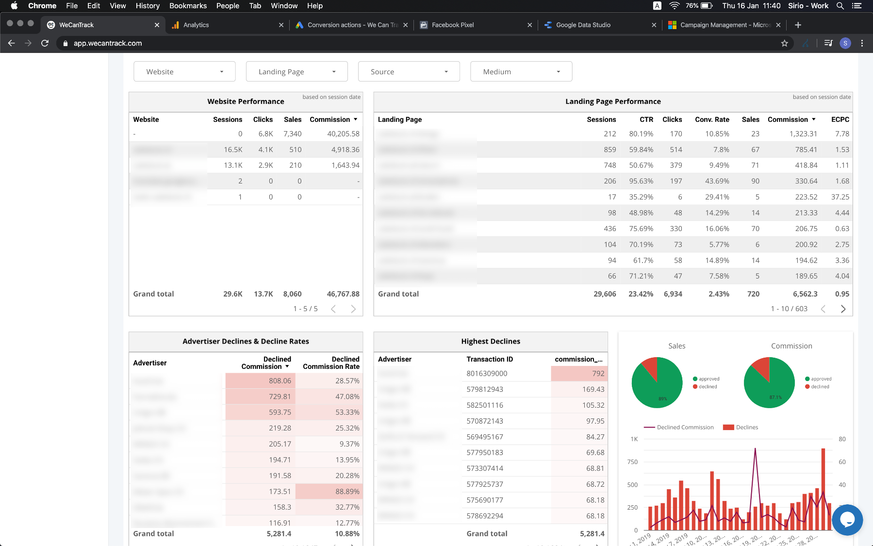873x546 pixels.
Task: Open new tab with plus icon
Action: click(798, 25)
